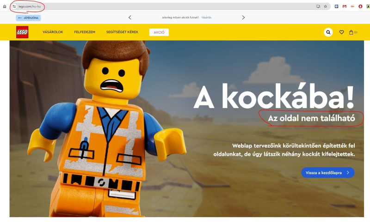Click the 'A kockába!' headline
The height and width of the screenshot is (224, 370).
coord(274,96)
